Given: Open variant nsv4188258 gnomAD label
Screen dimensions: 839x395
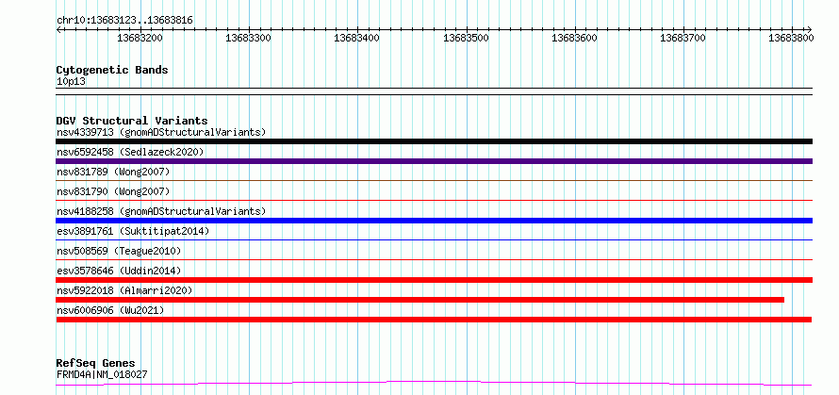Looking at the screenshot, I should (x=161, y=211).
